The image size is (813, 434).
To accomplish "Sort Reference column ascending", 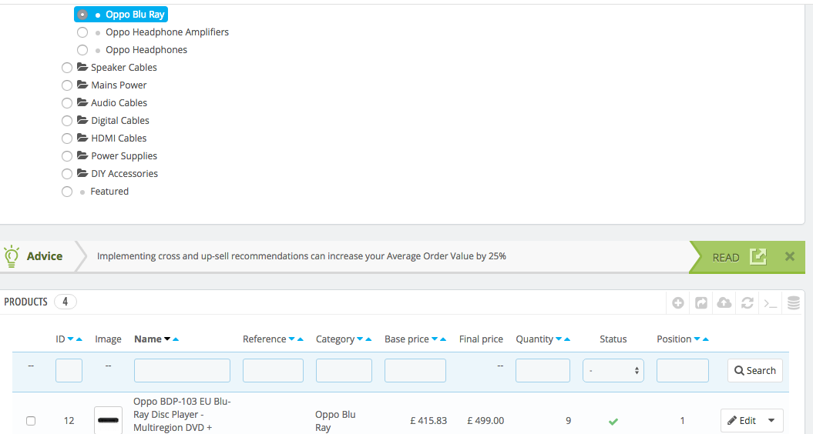I will 301,339.
